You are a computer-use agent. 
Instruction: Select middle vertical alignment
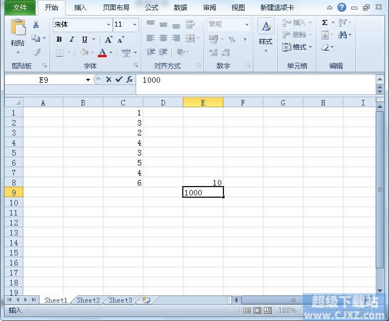[x=163, y=24]
